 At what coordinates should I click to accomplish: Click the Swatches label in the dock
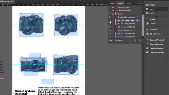pos(154,30)
